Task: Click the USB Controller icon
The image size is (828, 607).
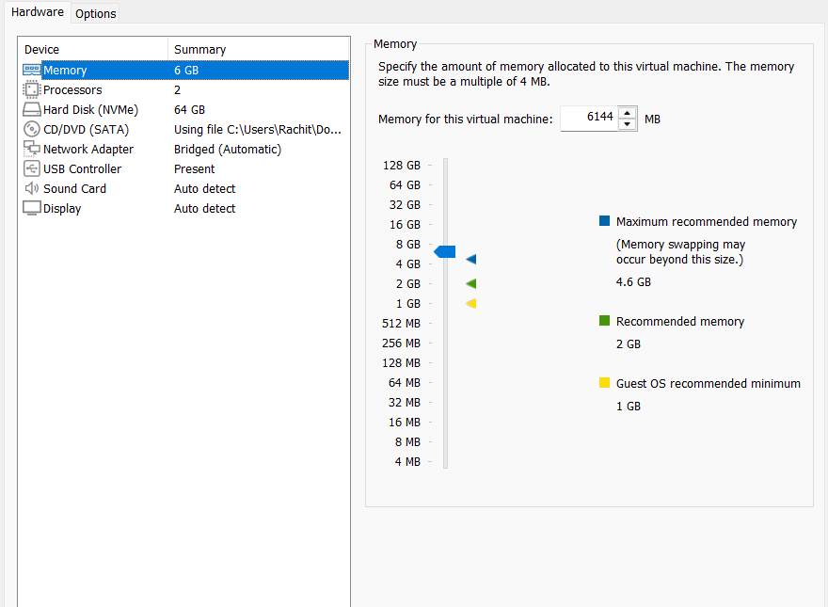Action: 32,169
